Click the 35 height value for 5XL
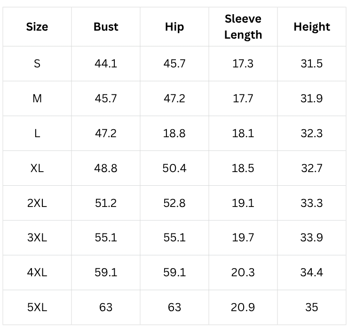This screenshot has width=348, height=330. 312,307
